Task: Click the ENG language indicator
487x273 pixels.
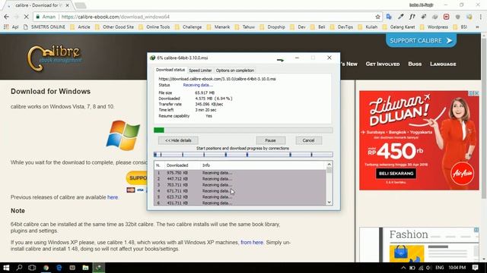Action: 440,268
